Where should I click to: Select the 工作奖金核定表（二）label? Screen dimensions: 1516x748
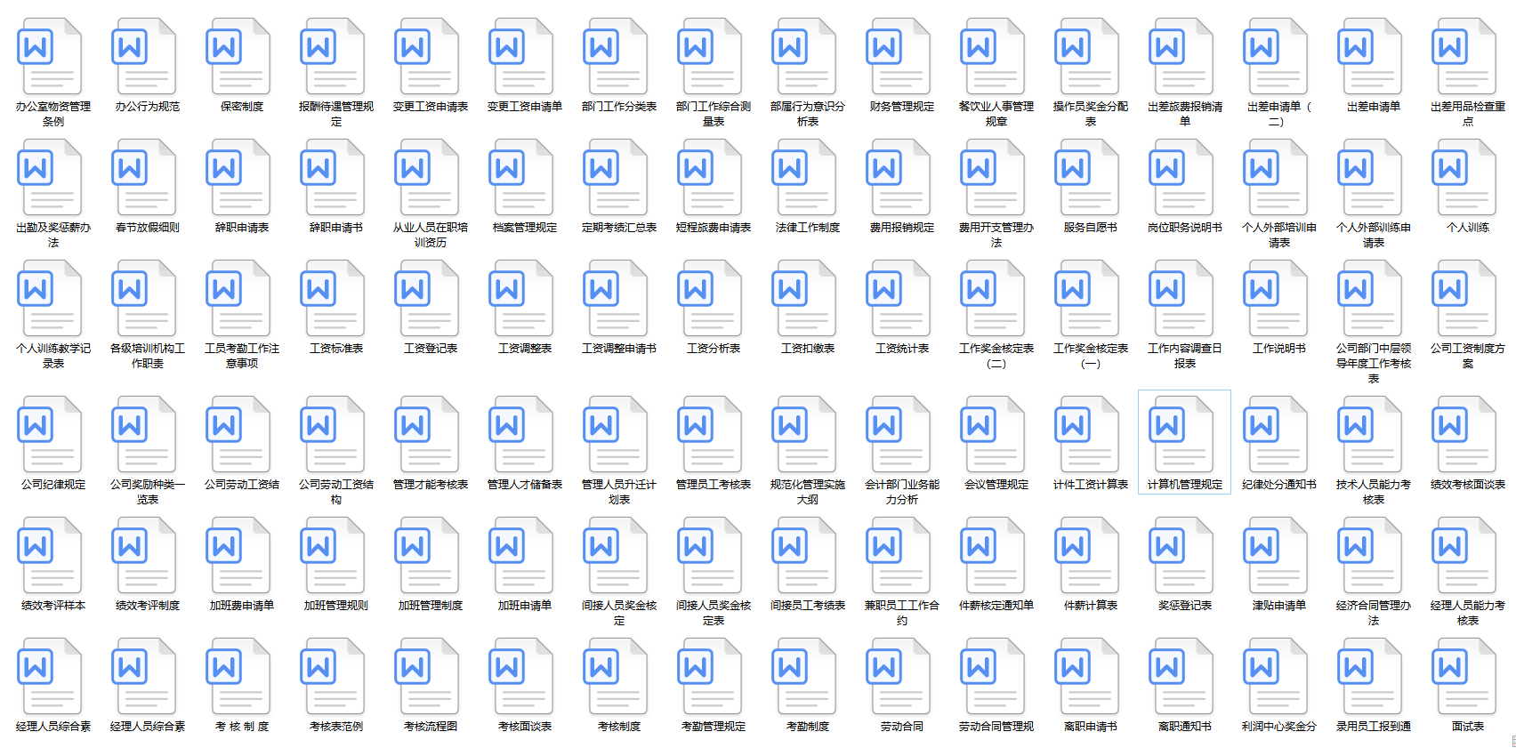coord(996,356)
